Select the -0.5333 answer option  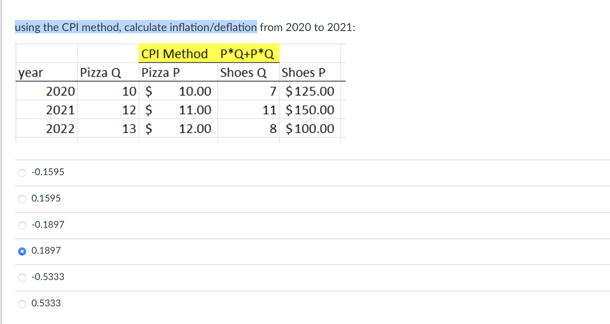22,277
